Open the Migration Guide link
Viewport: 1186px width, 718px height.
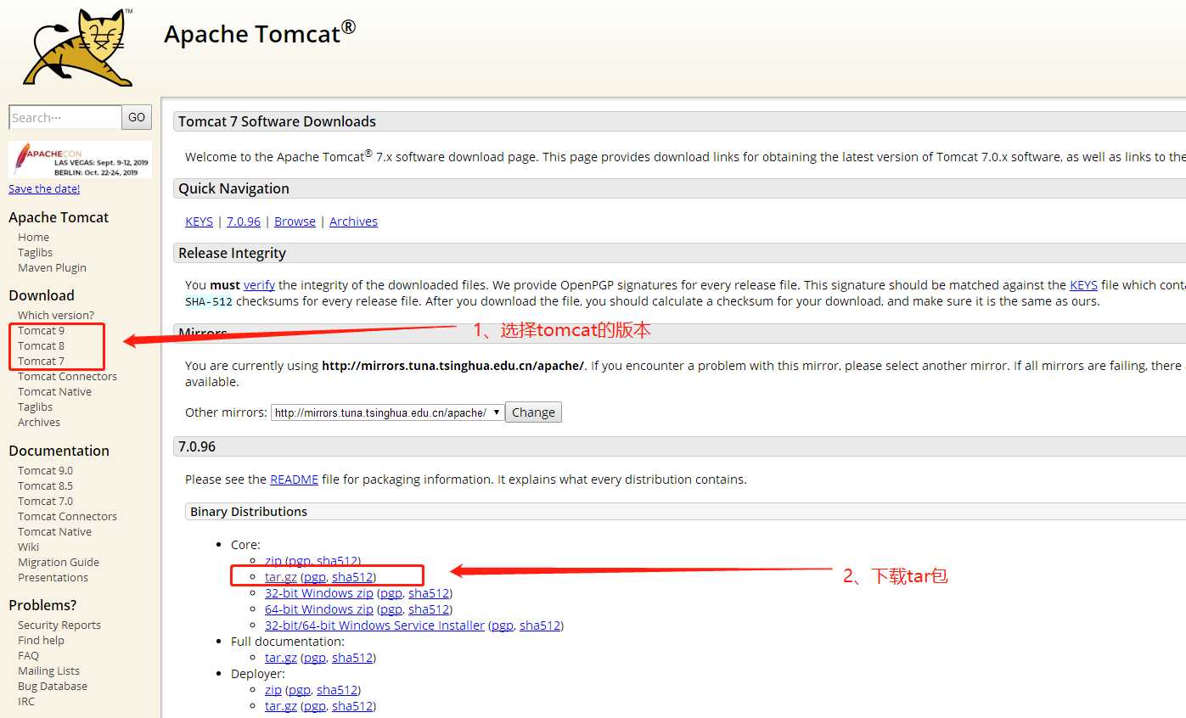[x=59, y=562]
